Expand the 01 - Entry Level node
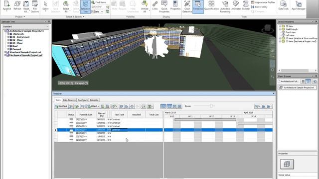 click(8, 37)
